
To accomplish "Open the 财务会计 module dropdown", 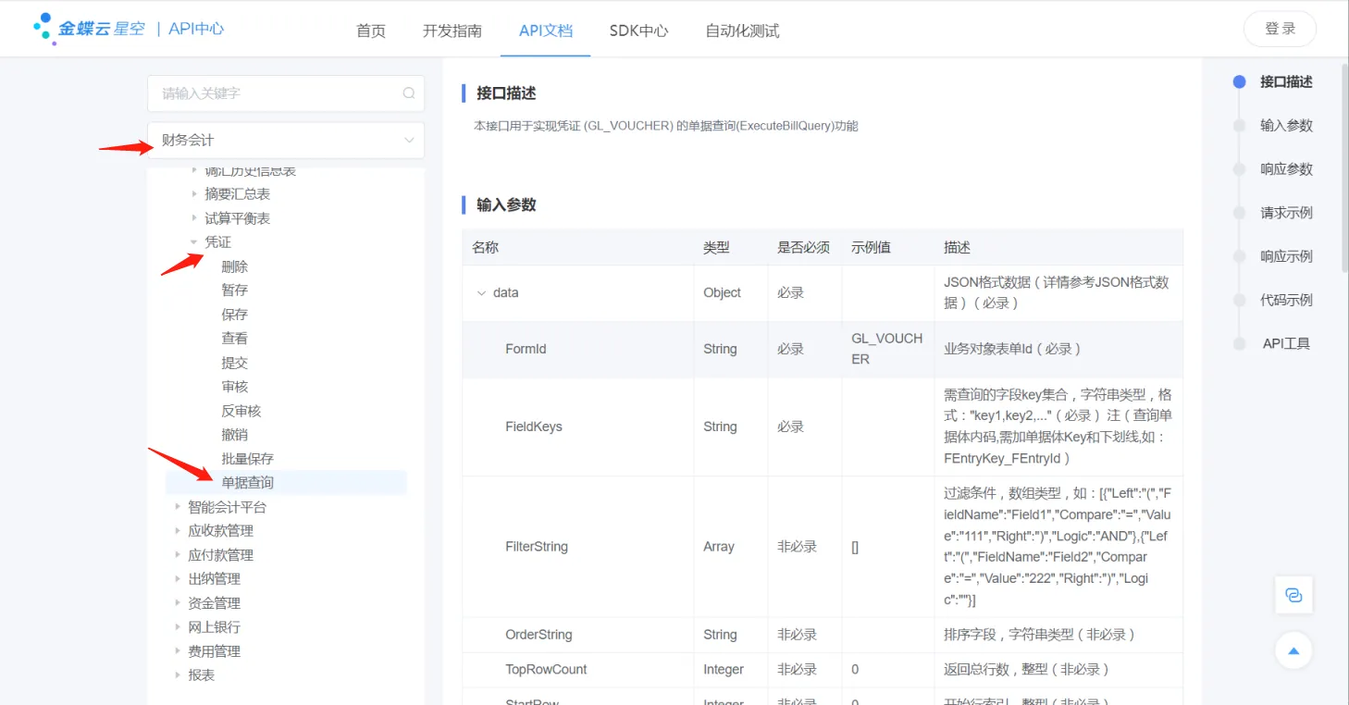I will pyautogui.click(x=286, y=141).
